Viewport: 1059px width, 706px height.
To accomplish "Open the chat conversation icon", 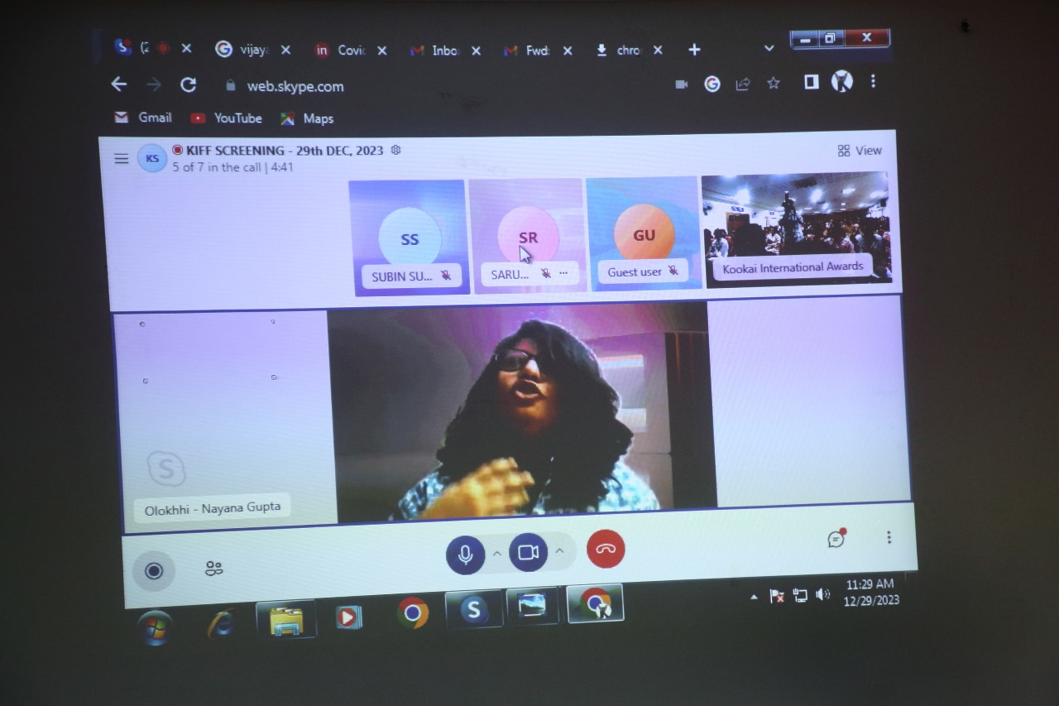I will pos(836,539).
